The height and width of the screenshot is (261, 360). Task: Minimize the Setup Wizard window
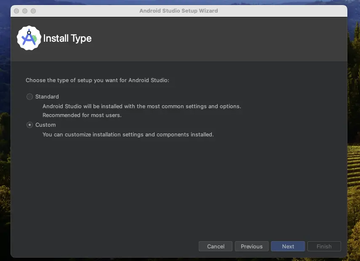(x=25, y=11)
